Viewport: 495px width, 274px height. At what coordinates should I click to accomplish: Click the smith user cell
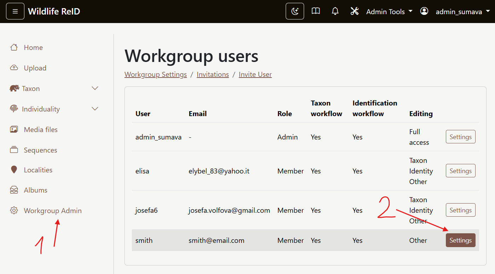(144, 240)
